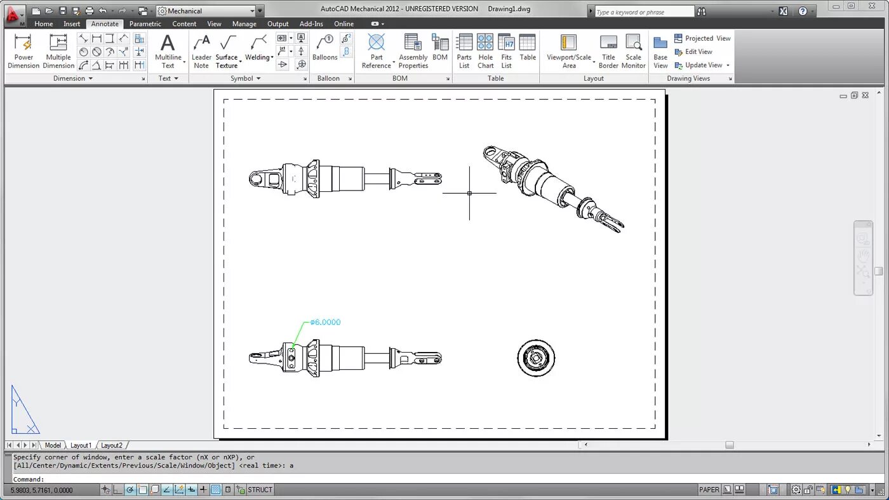
Task: Insert a Title Border
Action: click(x=608, y=51)
